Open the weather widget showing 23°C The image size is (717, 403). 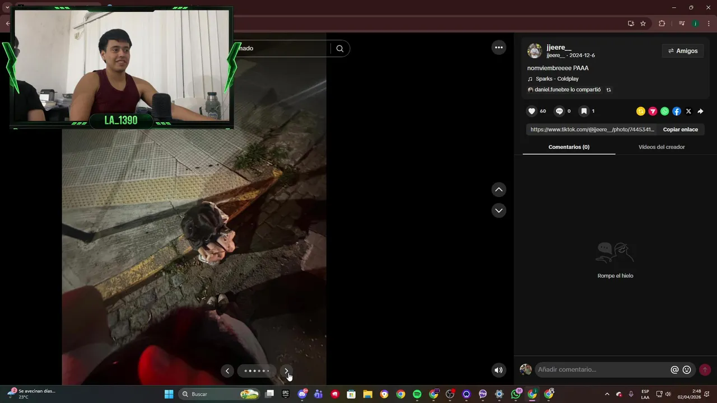tap(31, 394)
